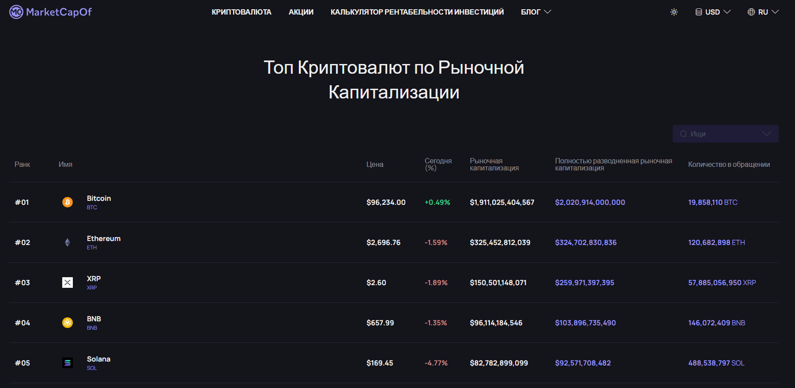Screen dimensions: 795x388
Task: Click rank #05
Action: [23, 363]
